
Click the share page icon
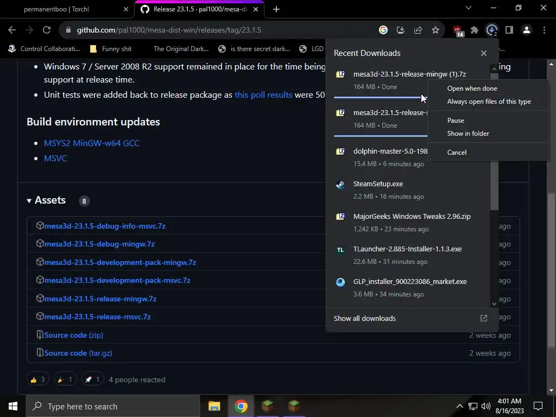[x=418, y=30]
